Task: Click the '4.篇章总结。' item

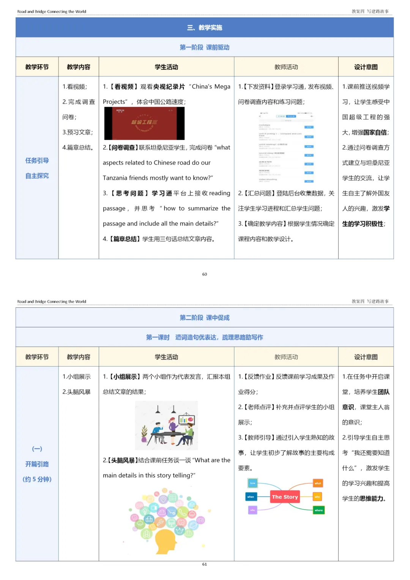Action: [x=78, y=148]
